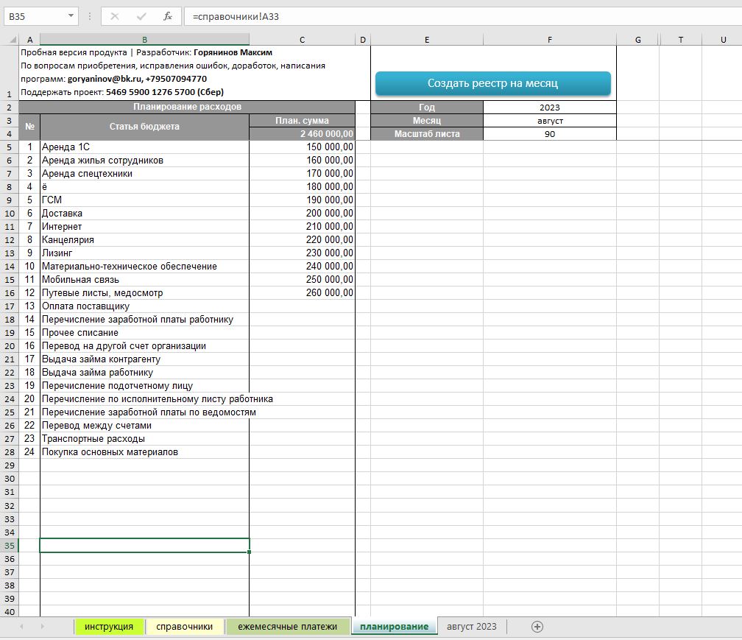Select the Перевод между счетами cell
The width and height of the screenshot is (742, 640).
pyautogui.click(x=145, y=426)
